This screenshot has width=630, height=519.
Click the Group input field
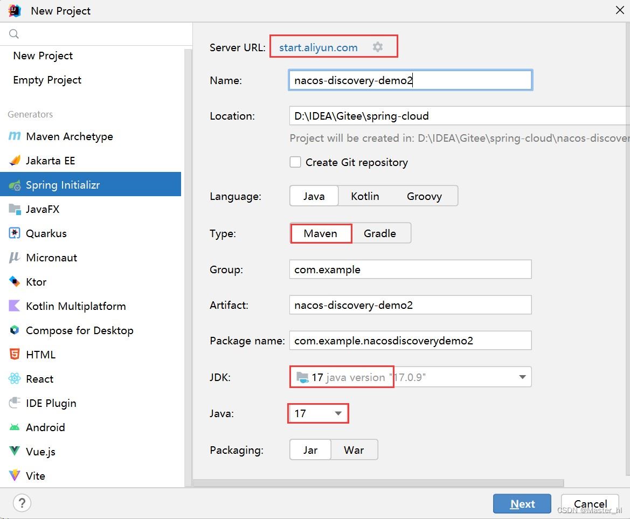(x=410, y=269)
